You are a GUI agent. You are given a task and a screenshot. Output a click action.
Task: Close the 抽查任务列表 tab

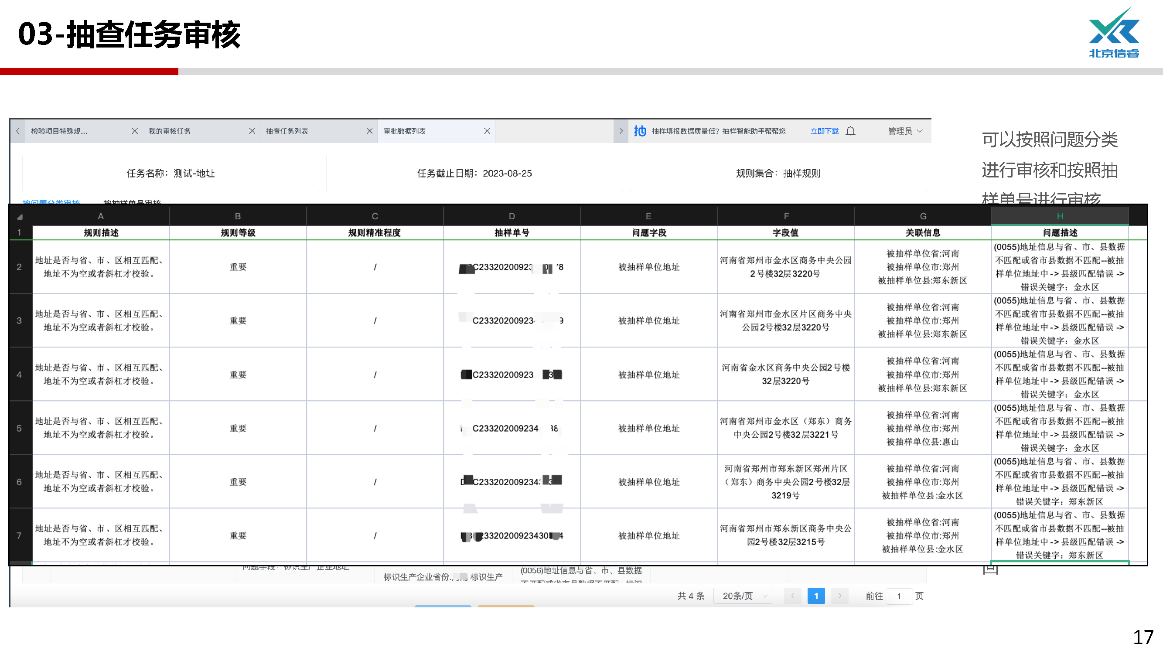(369, 131)
